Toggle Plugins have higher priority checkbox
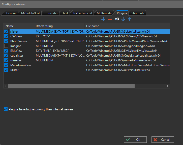The width and height of the screenshot is (183, 145). 6,109
